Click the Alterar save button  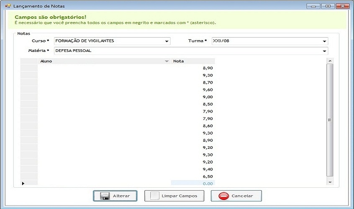pyautogui.click(x=115, y=196)
